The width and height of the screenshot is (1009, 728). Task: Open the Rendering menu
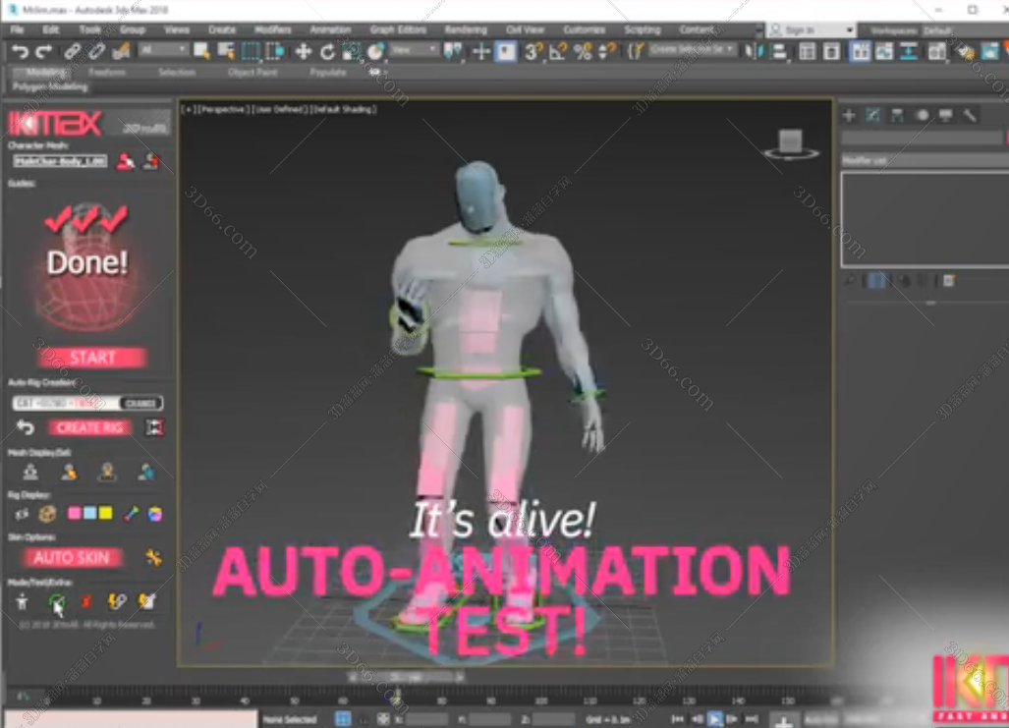(x=466, y=29)
